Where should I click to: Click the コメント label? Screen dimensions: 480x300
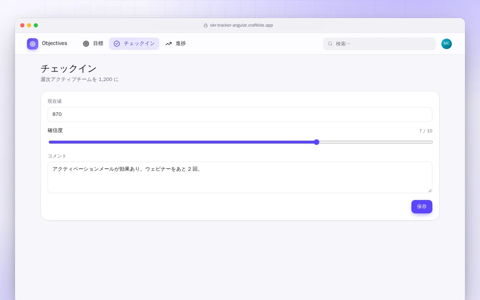pyautogui.click(x=57, y=156)
